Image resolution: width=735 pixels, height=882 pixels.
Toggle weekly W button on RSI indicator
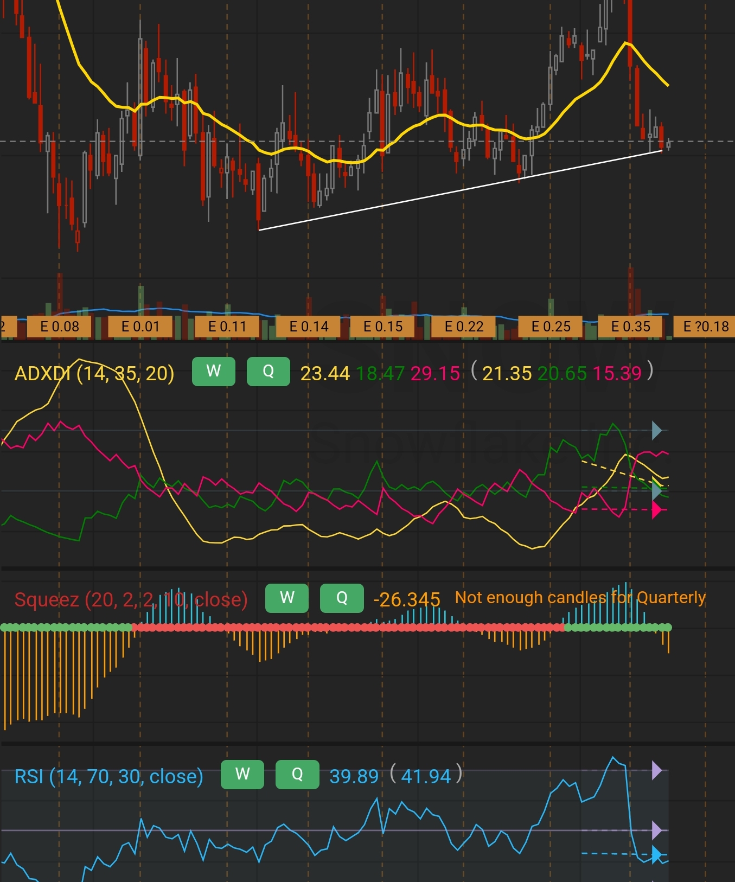click(242, 775)
